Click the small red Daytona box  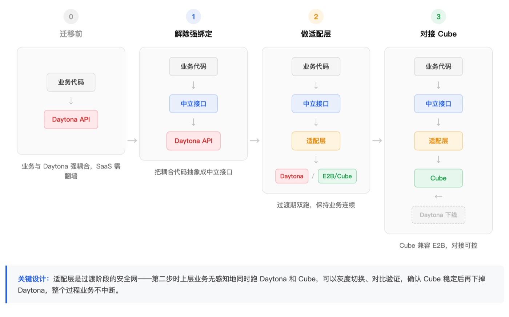[x=292, y=176]
